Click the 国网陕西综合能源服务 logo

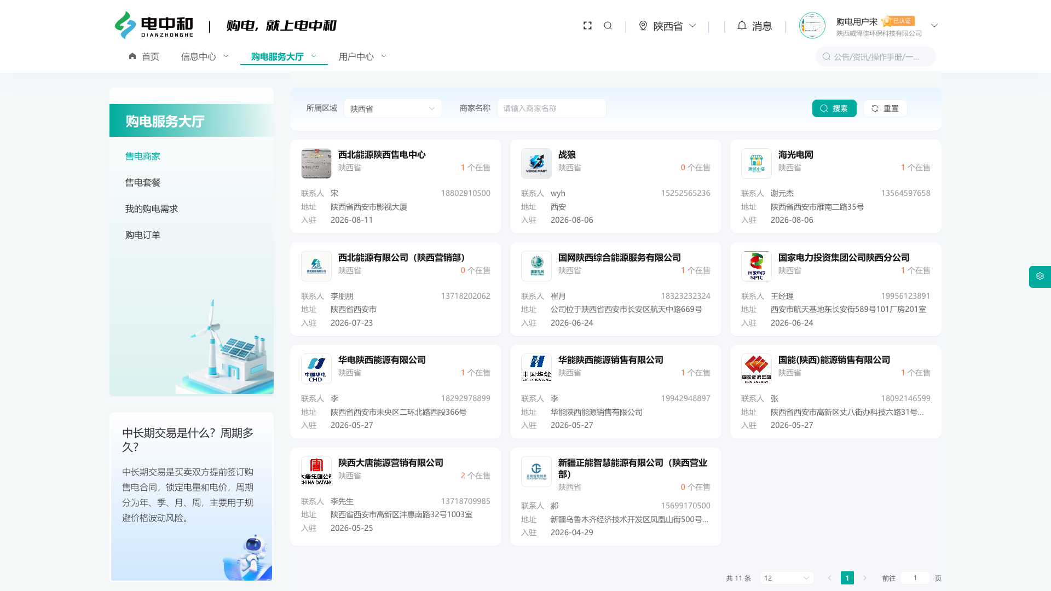point(536,266)
